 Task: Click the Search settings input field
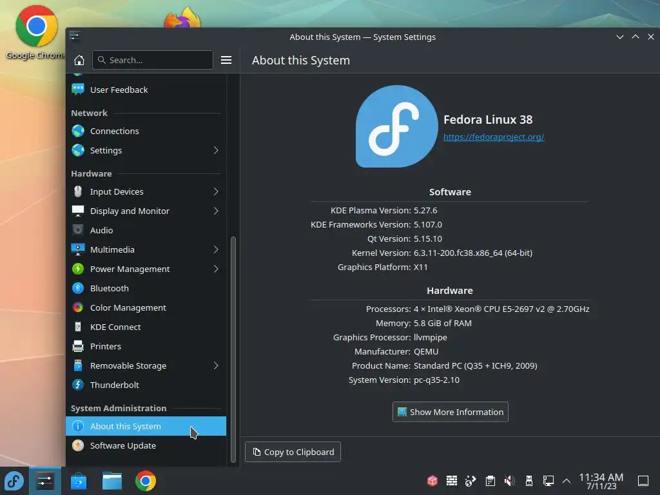[152, 60]
